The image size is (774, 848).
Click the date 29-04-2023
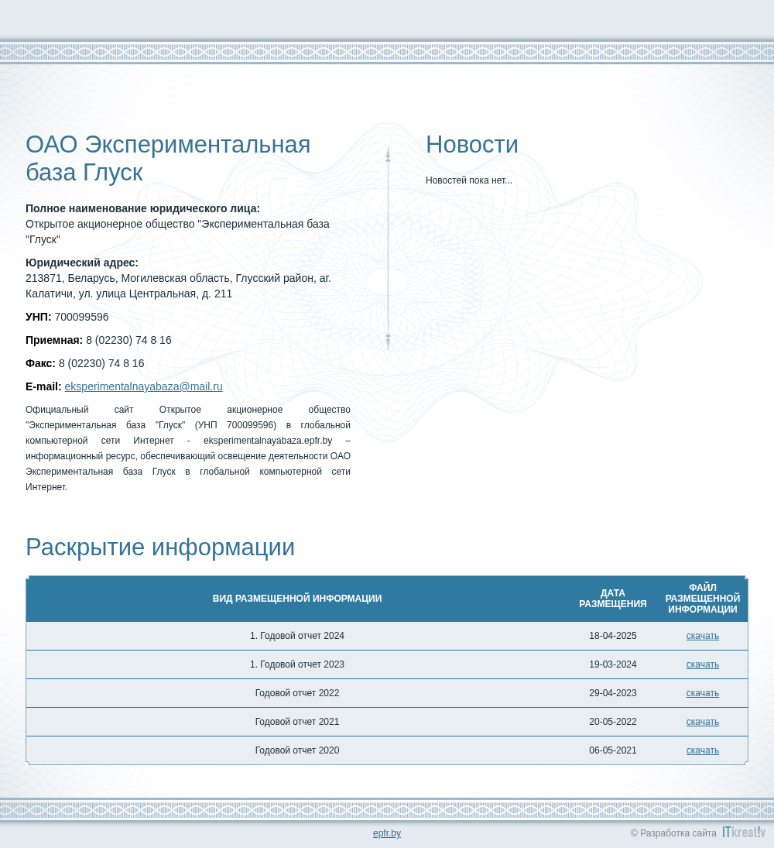(612, 693)
